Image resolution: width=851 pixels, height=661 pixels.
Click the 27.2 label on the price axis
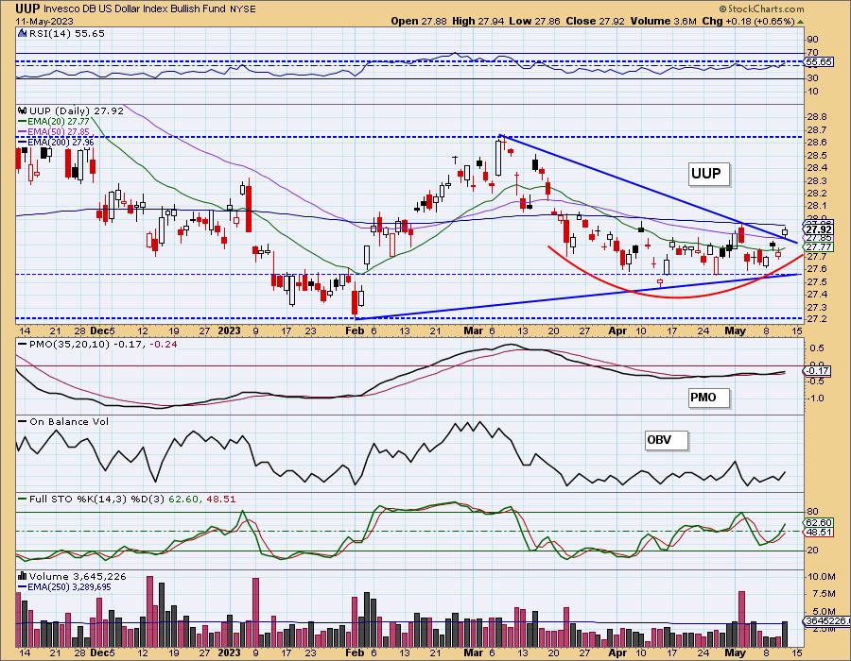[x=817, y=319]
